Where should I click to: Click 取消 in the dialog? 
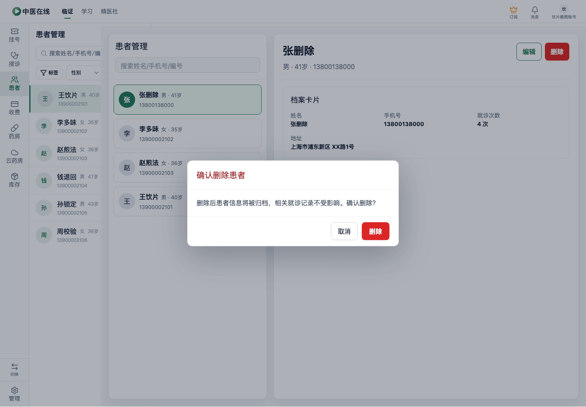344,231
